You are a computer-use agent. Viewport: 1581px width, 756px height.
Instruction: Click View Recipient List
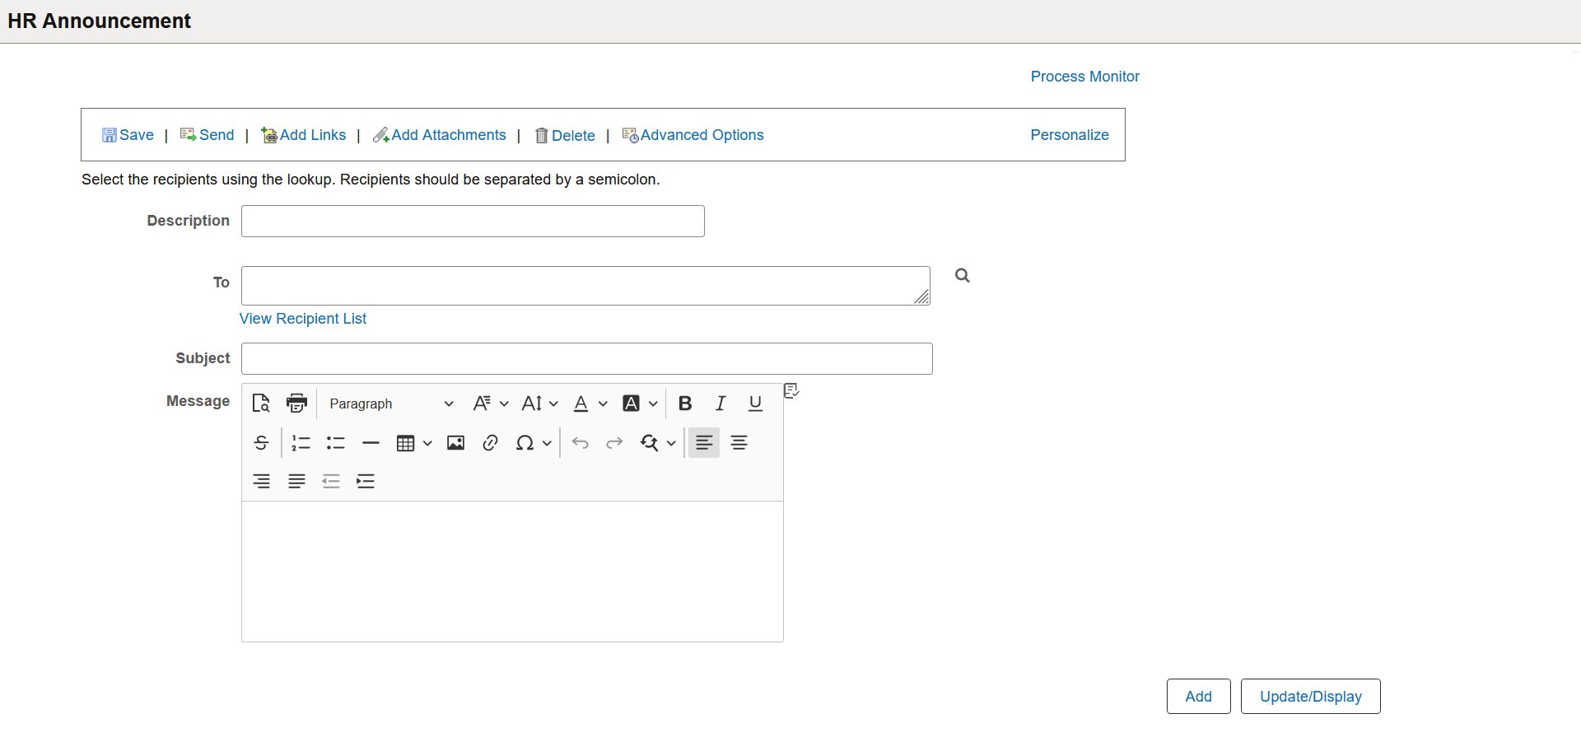point(303,319)
